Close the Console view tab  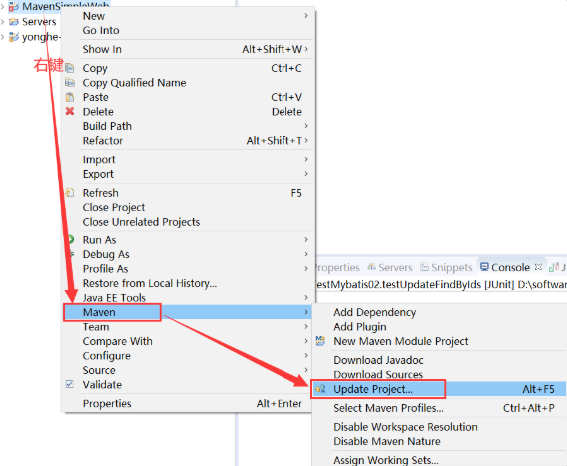click(538, 267)
